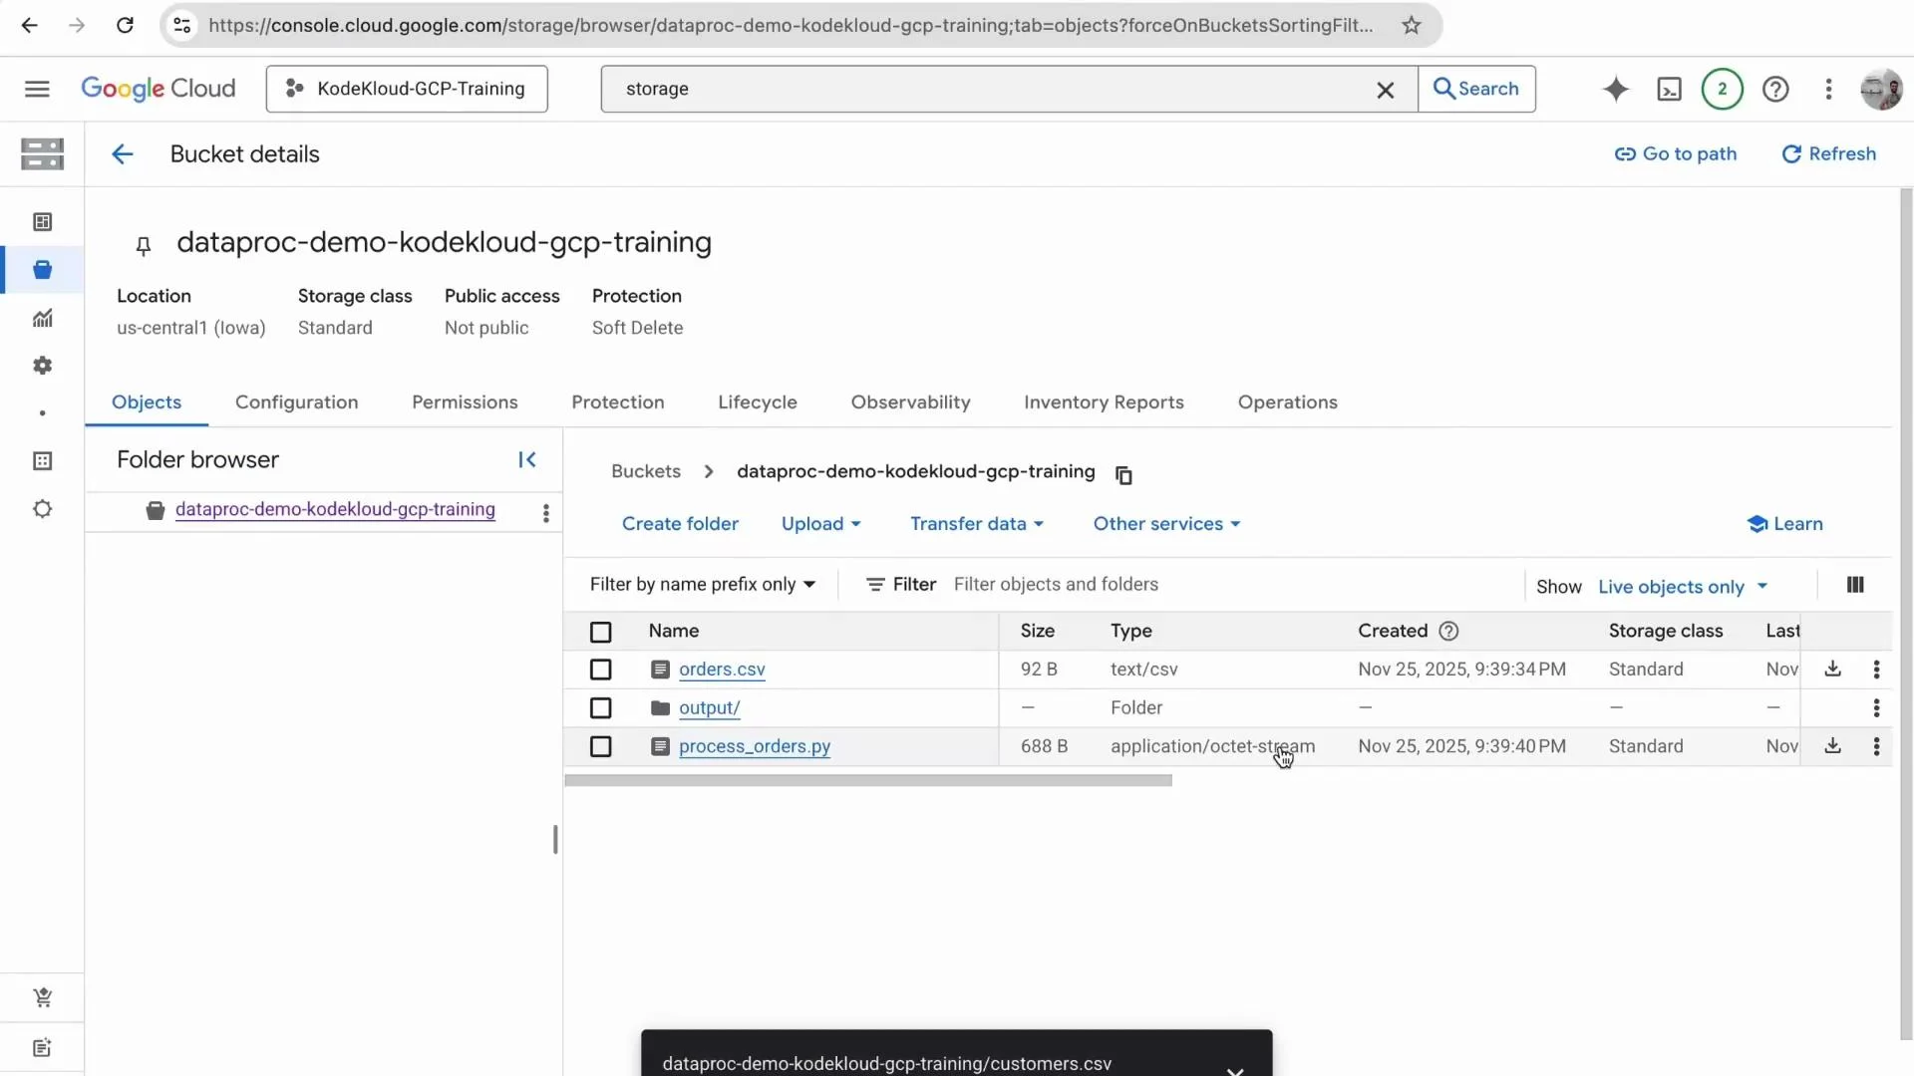Click Go to path
This screenshot has width=1914, height=1076.
point(1676,154)
